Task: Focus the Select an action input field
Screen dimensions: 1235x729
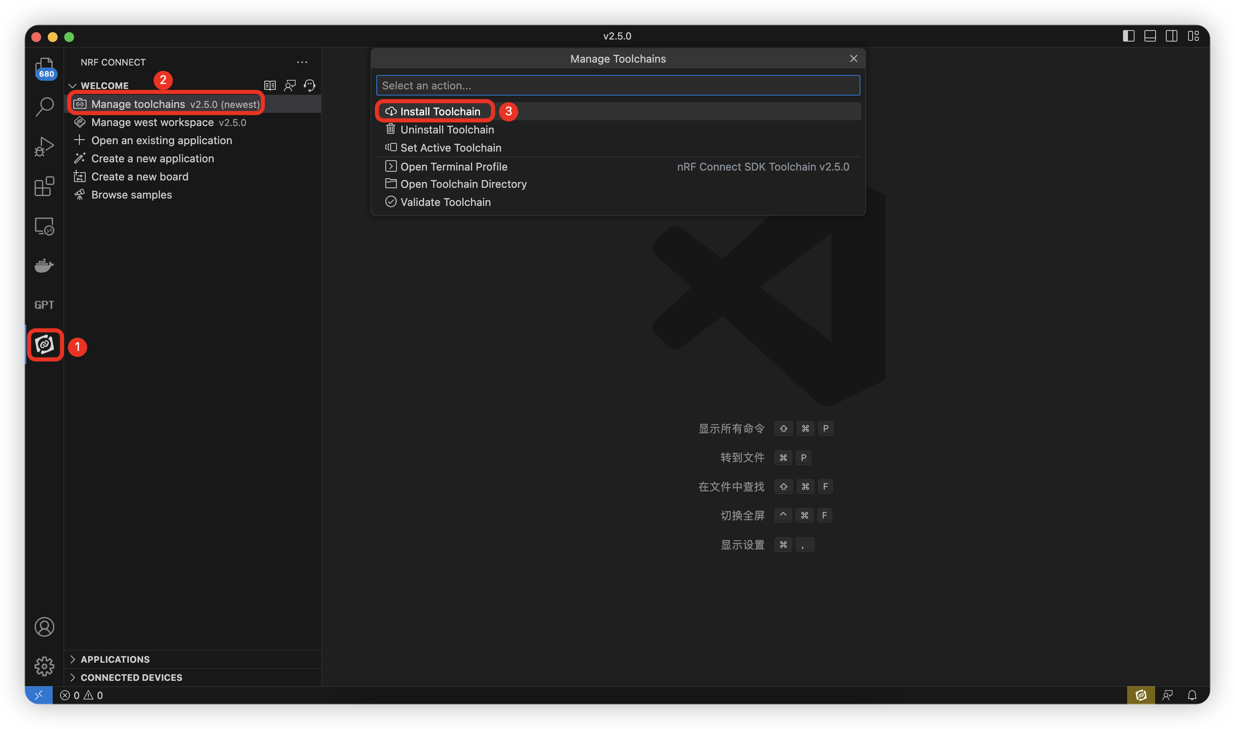Action: coord(618,86)
